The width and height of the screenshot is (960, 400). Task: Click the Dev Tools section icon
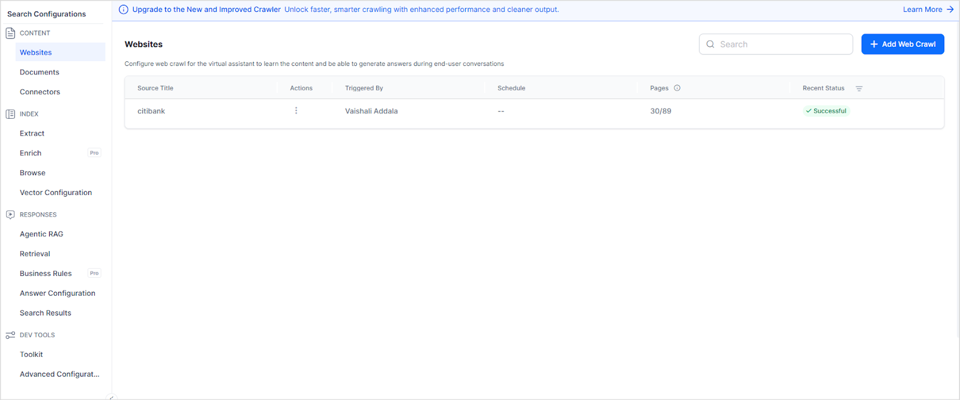(10, 335)
